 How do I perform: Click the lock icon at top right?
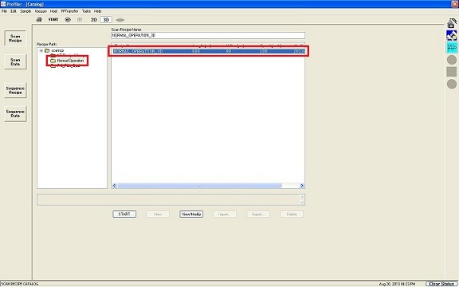(452, 23)
